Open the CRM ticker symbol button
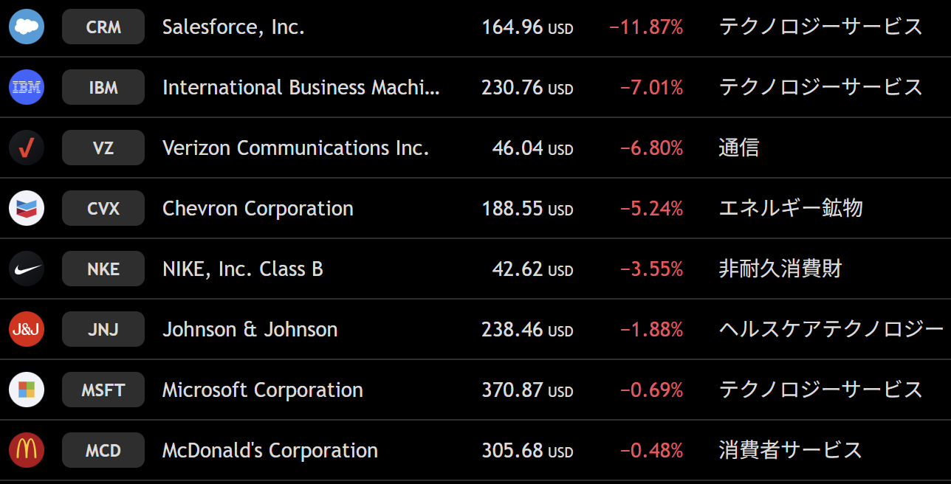The width and height of the screenshot is (951, 484). pos(103,27)
